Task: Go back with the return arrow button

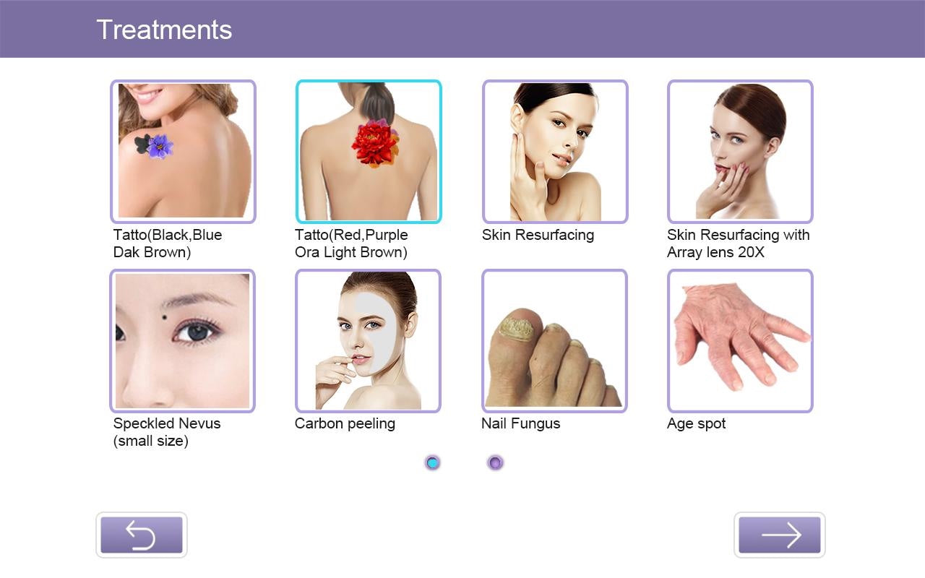Action: [142, 535]
